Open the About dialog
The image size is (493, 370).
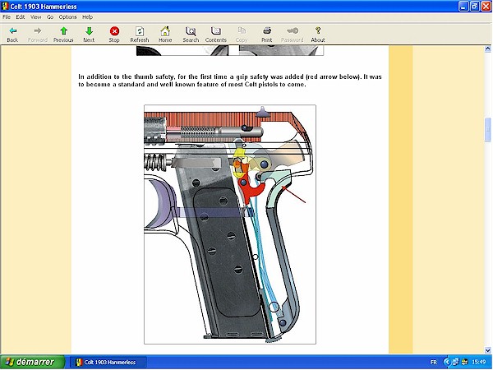click(x=317, y=35)
